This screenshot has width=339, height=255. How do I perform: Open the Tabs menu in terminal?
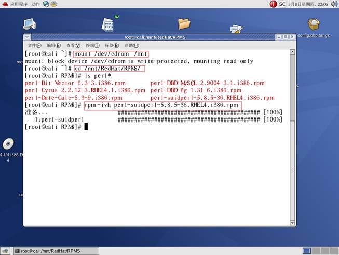[x=112, y=45]
